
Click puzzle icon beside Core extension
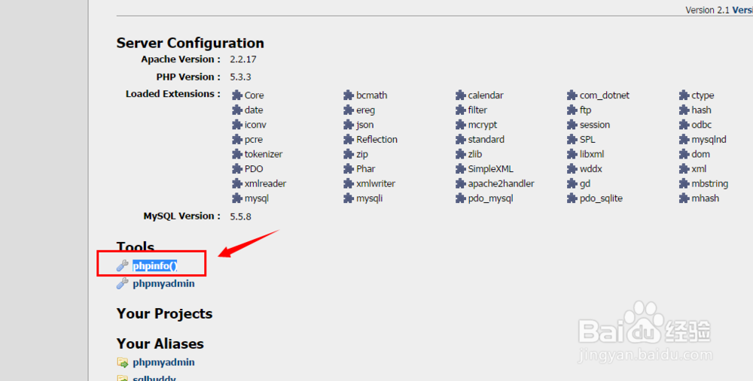pyautogui.click(x=237, y=95)
